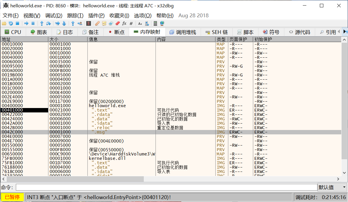Open the 帮助(H) menu
The height and width of the screenshot is (202, 348).
[x=165, y=16]
